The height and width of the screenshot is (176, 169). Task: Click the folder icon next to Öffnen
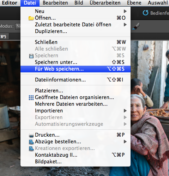[x=31, y=18]
